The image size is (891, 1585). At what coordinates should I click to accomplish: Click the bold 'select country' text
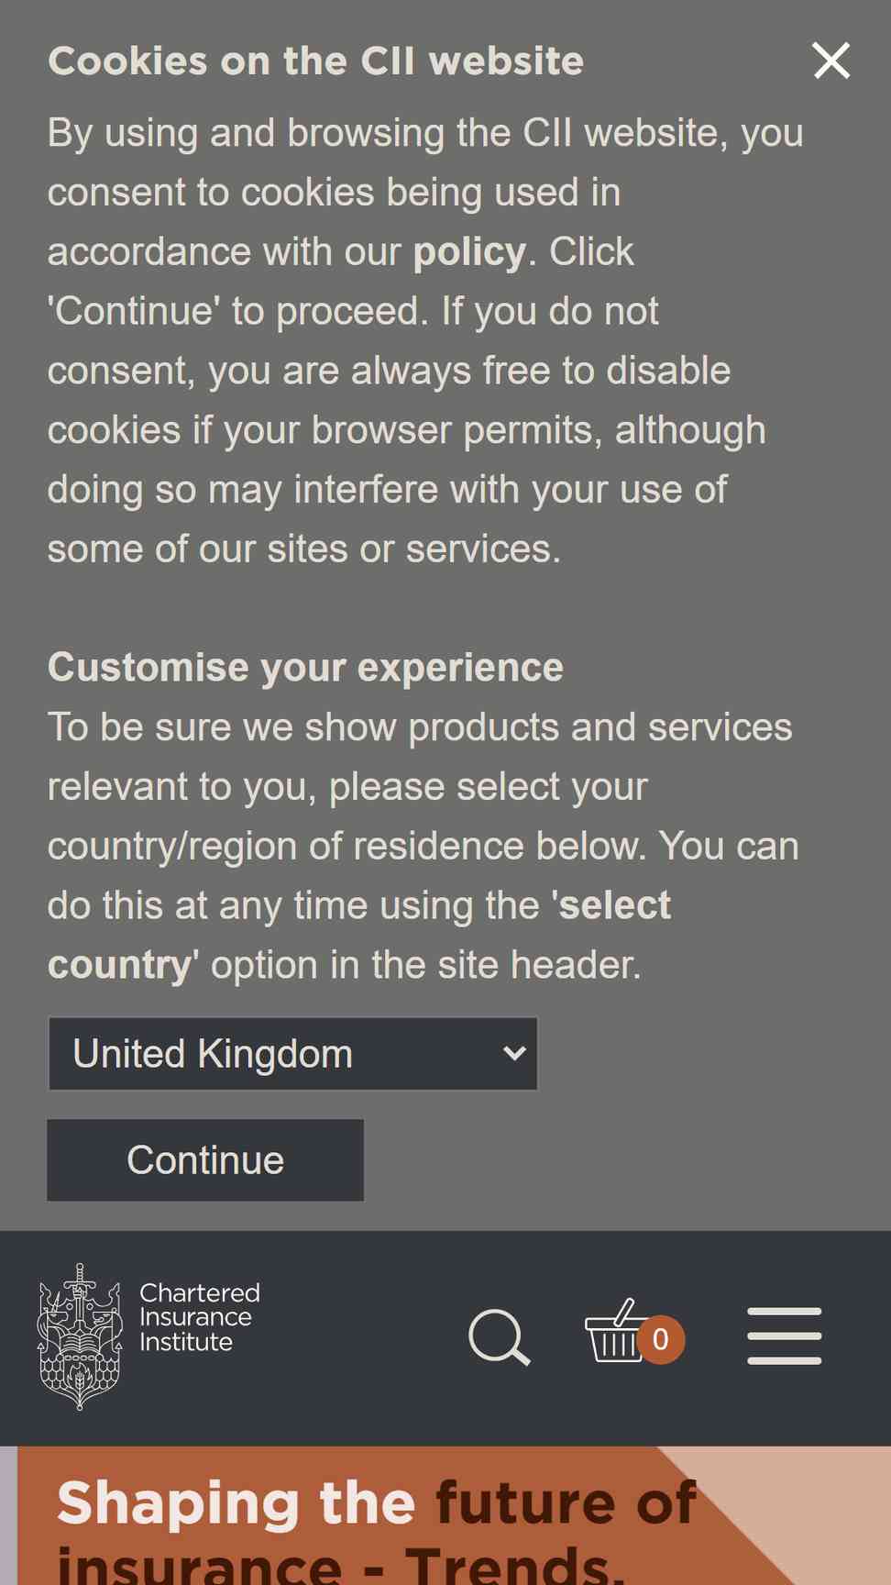coord(359,935)
